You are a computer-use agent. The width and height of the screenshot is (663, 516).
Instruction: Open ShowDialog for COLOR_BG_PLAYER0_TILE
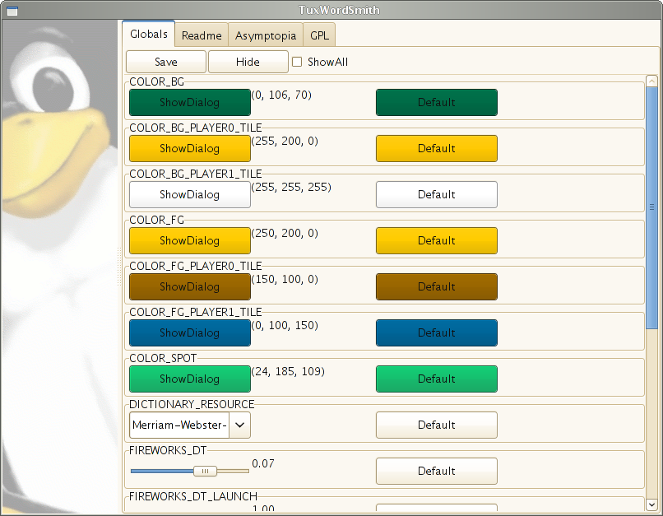189,148
